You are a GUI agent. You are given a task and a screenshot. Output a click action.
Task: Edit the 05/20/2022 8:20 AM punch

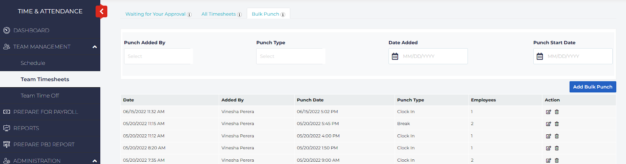pos(548,148)
